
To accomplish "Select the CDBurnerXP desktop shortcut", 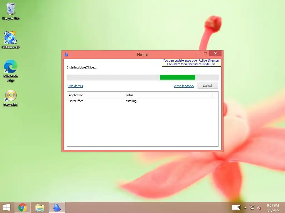I will [11, 40].
